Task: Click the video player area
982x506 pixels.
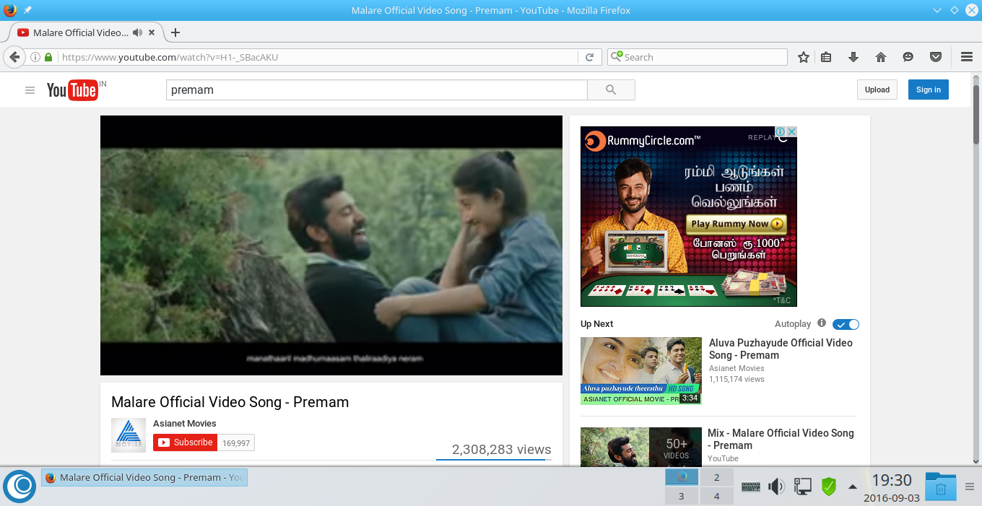Action: click(331, 245)
